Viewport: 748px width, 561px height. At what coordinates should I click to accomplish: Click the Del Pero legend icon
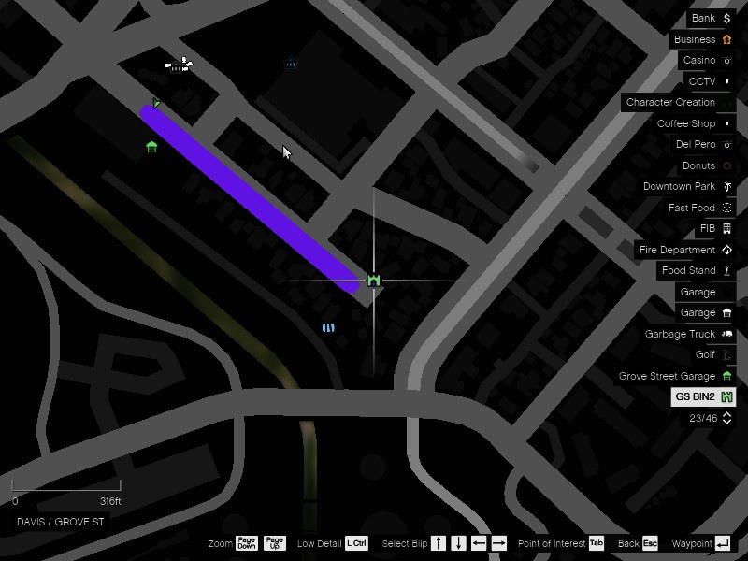coord(726,145)
